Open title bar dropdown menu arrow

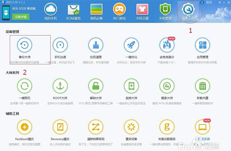tap(220, 3)
